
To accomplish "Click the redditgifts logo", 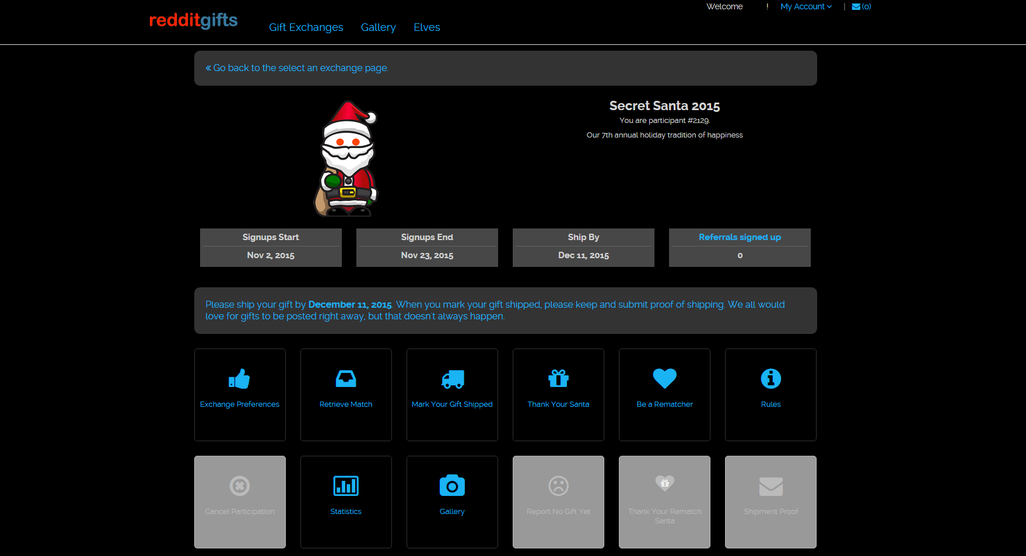I will click(x=194, y=20).
